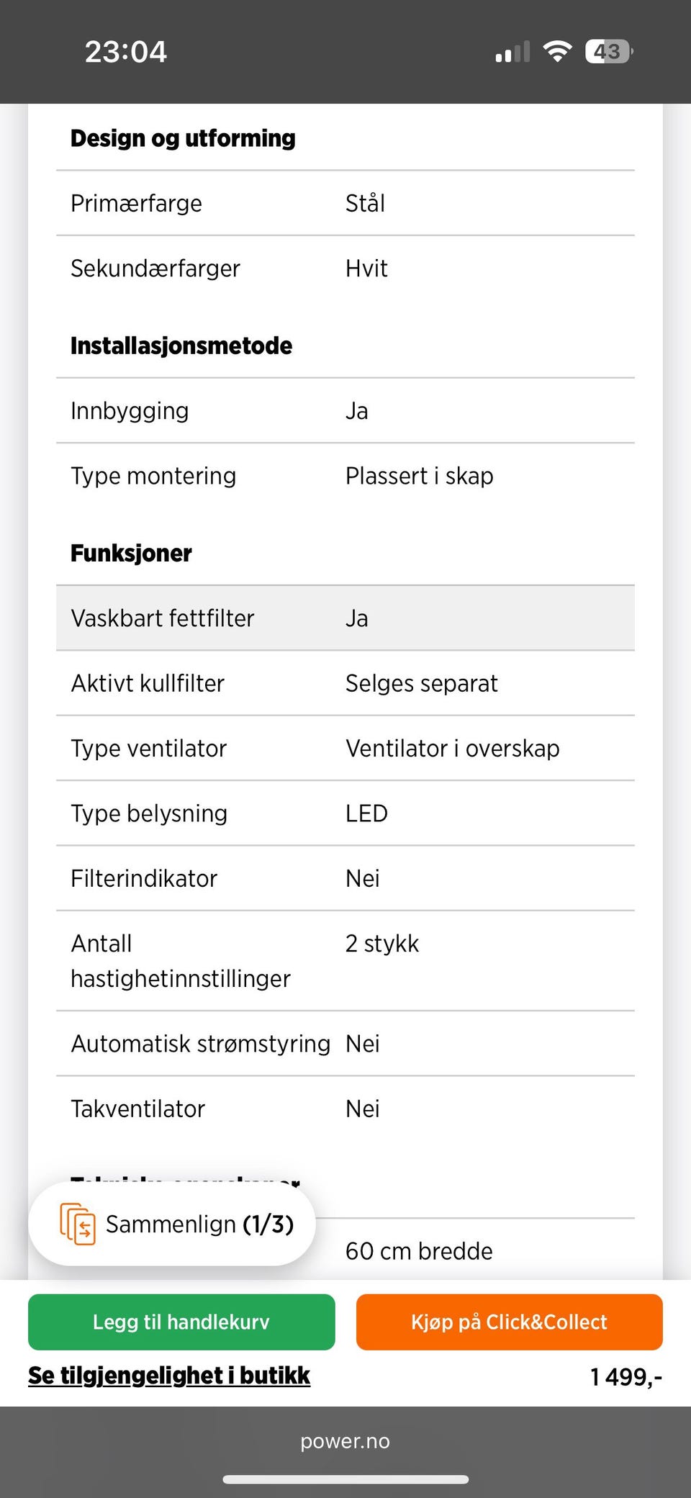This screenshot has width=691, height=1498.
Task: Tap the compare icon beside Sammenlign
Action: click(78, 1224)
